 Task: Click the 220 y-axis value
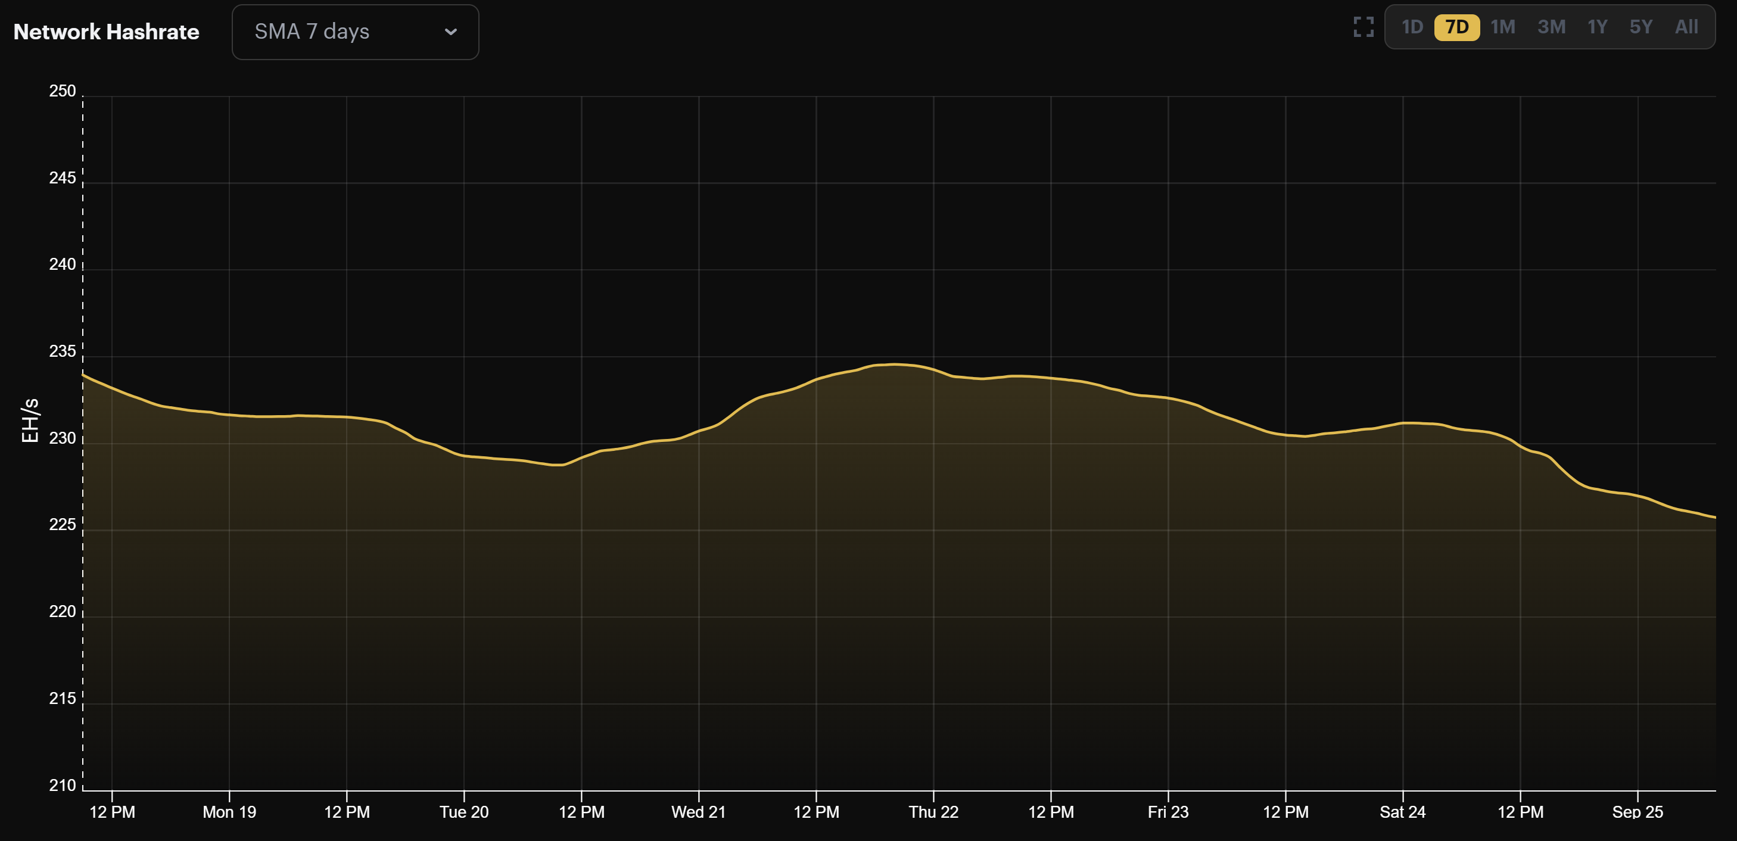pos(62,612)
